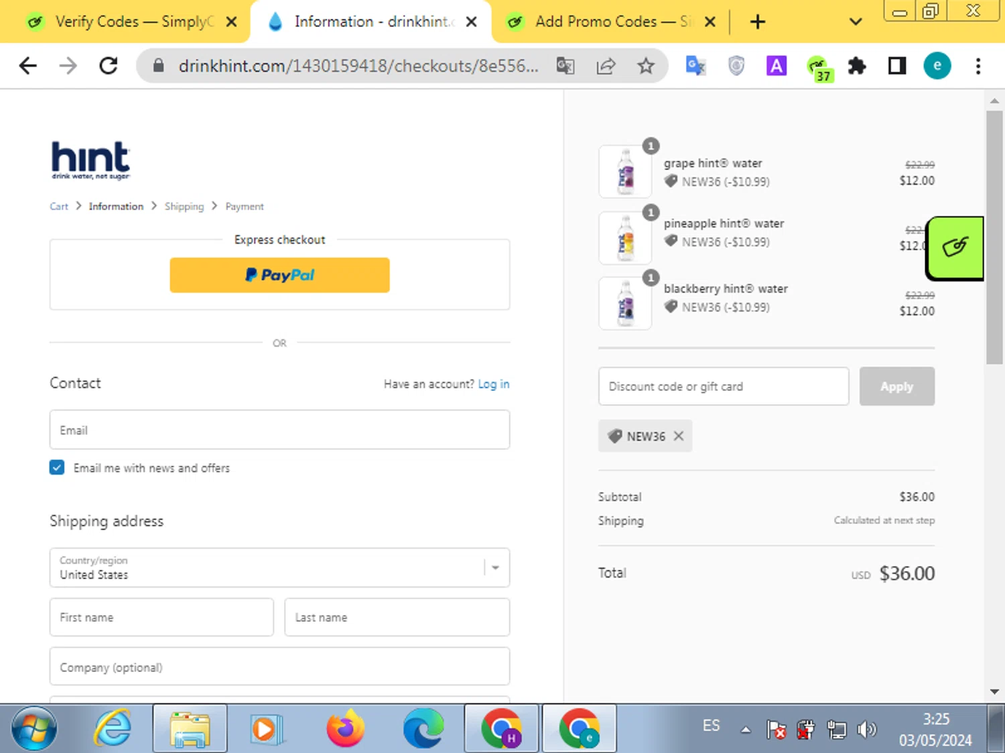Click the share page icon
The width and height of the screenshot is (1005, 753).
pyautogui.click(x=606, y=66)
